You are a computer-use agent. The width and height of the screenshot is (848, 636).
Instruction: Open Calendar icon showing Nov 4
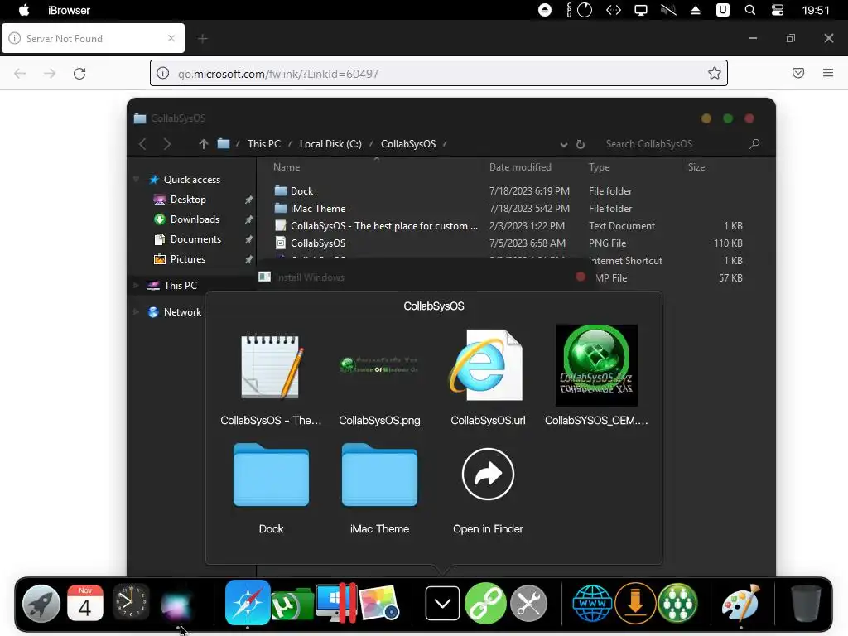85,604
